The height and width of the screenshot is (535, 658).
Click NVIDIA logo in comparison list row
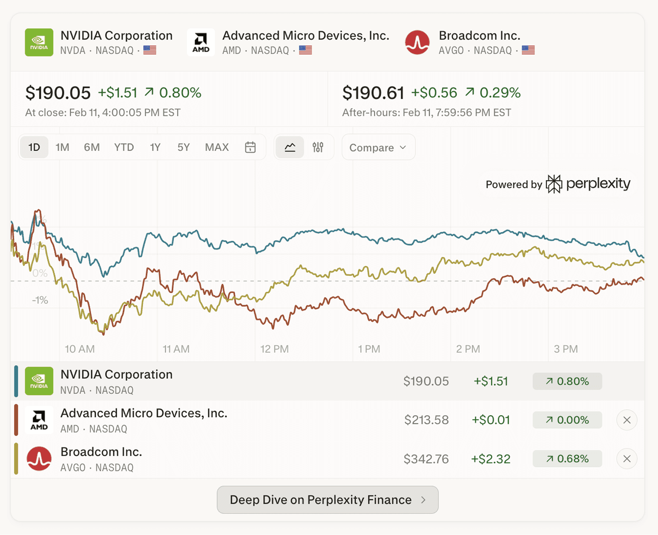pyautogui.click(x=39, y=381)
